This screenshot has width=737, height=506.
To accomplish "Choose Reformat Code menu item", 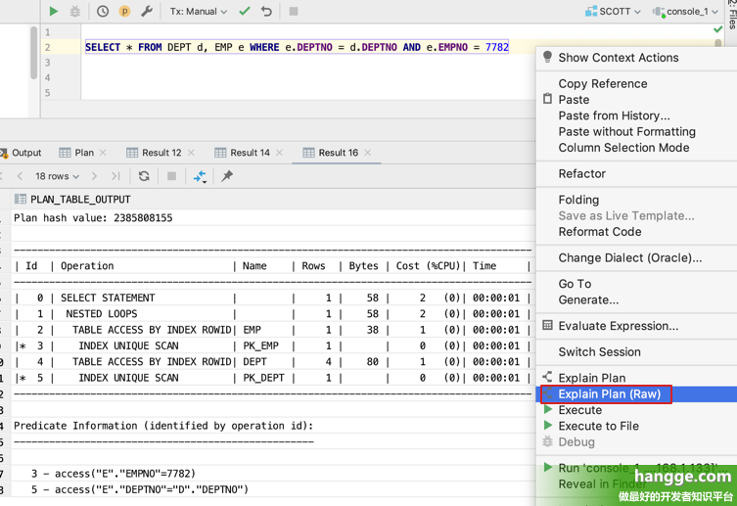I will pos(636,232).
